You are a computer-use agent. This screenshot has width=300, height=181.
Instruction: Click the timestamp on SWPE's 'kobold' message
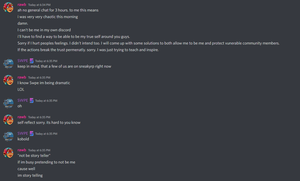coord(46,134)
